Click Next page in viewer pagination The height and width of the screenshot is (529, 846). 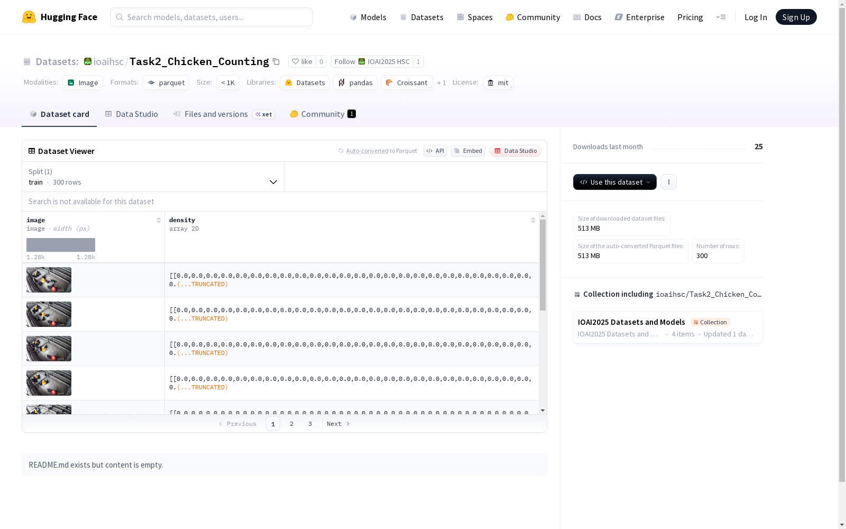[x=338, y=424]
